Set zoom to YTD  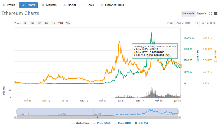point(61,23)
